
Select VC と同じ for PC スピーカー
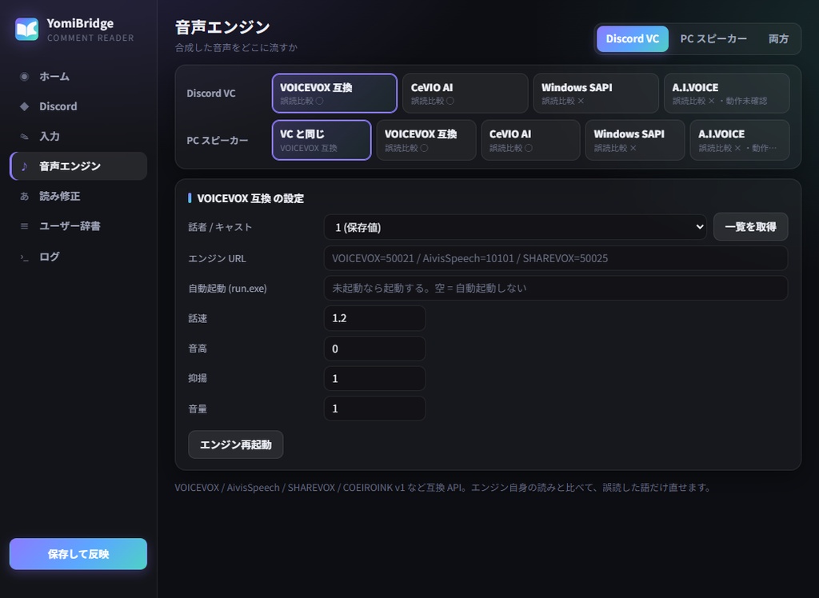pos(322,140)
